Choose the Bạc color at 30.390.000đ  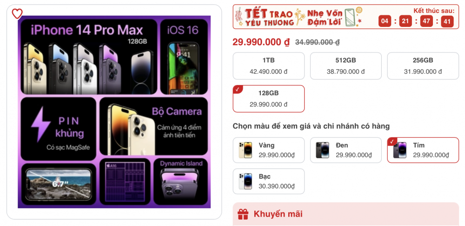tap(269, 181)
